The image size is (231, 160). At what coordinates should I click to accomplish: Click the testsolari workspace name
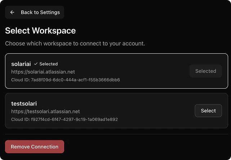point(24,103)
